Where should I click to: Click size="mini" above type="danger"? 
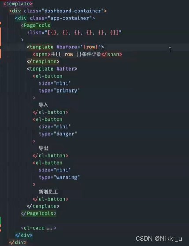coord(55,127)
